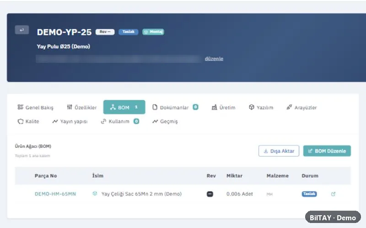
Task: Click the Dokümanlar count badge 0
Action: coord(195,107)
